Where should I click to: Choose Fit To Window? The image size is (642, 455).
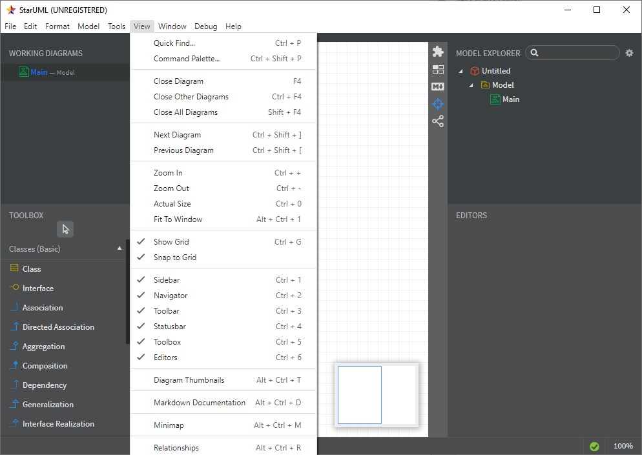coord(223,219)
